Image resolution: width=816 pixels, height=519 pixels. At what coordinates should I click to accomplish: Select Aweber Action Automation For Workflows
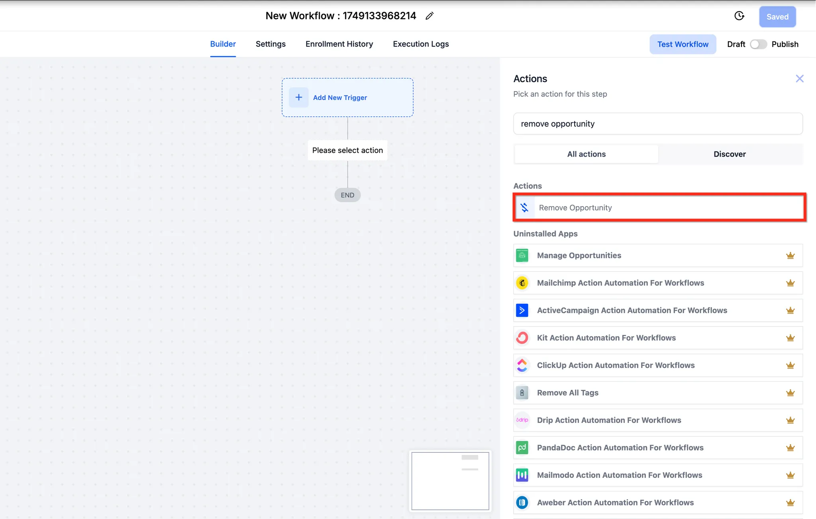[x=615, y=502]
